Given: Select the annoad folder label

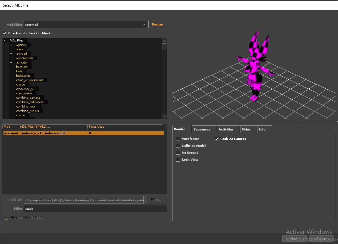Looking at the screenshot, I should tap(21, 54).
